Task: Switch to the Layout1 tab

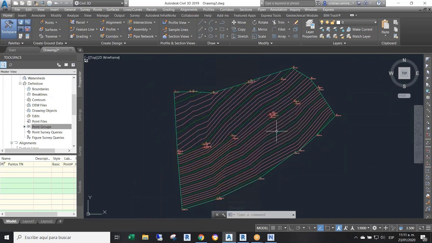Action: (28, 221)
